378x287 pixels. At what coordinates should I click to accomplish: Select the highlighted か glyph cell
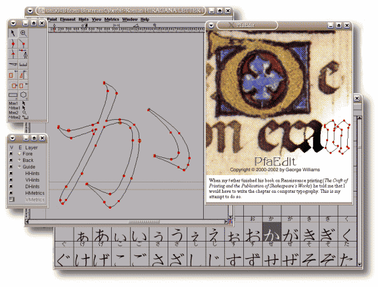point(272,232)
